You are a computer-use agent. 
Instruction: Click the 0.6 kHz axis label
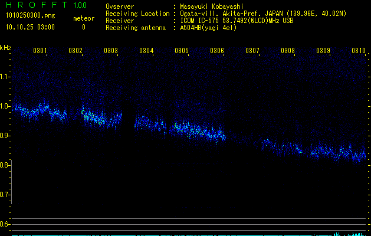[5, 224]
